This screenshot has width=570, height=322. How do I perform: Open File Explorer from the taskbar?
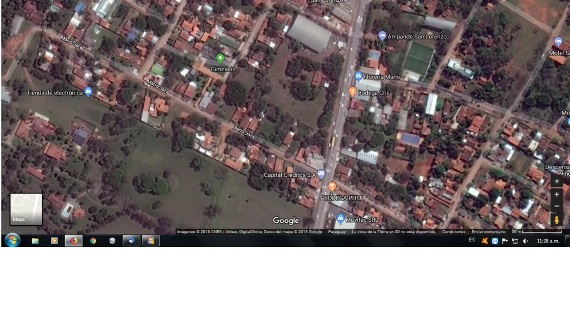pyautogui.click(x=35, y=241)
